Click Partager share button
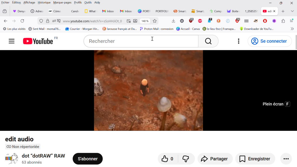297x167 pixels. point(215,159)
